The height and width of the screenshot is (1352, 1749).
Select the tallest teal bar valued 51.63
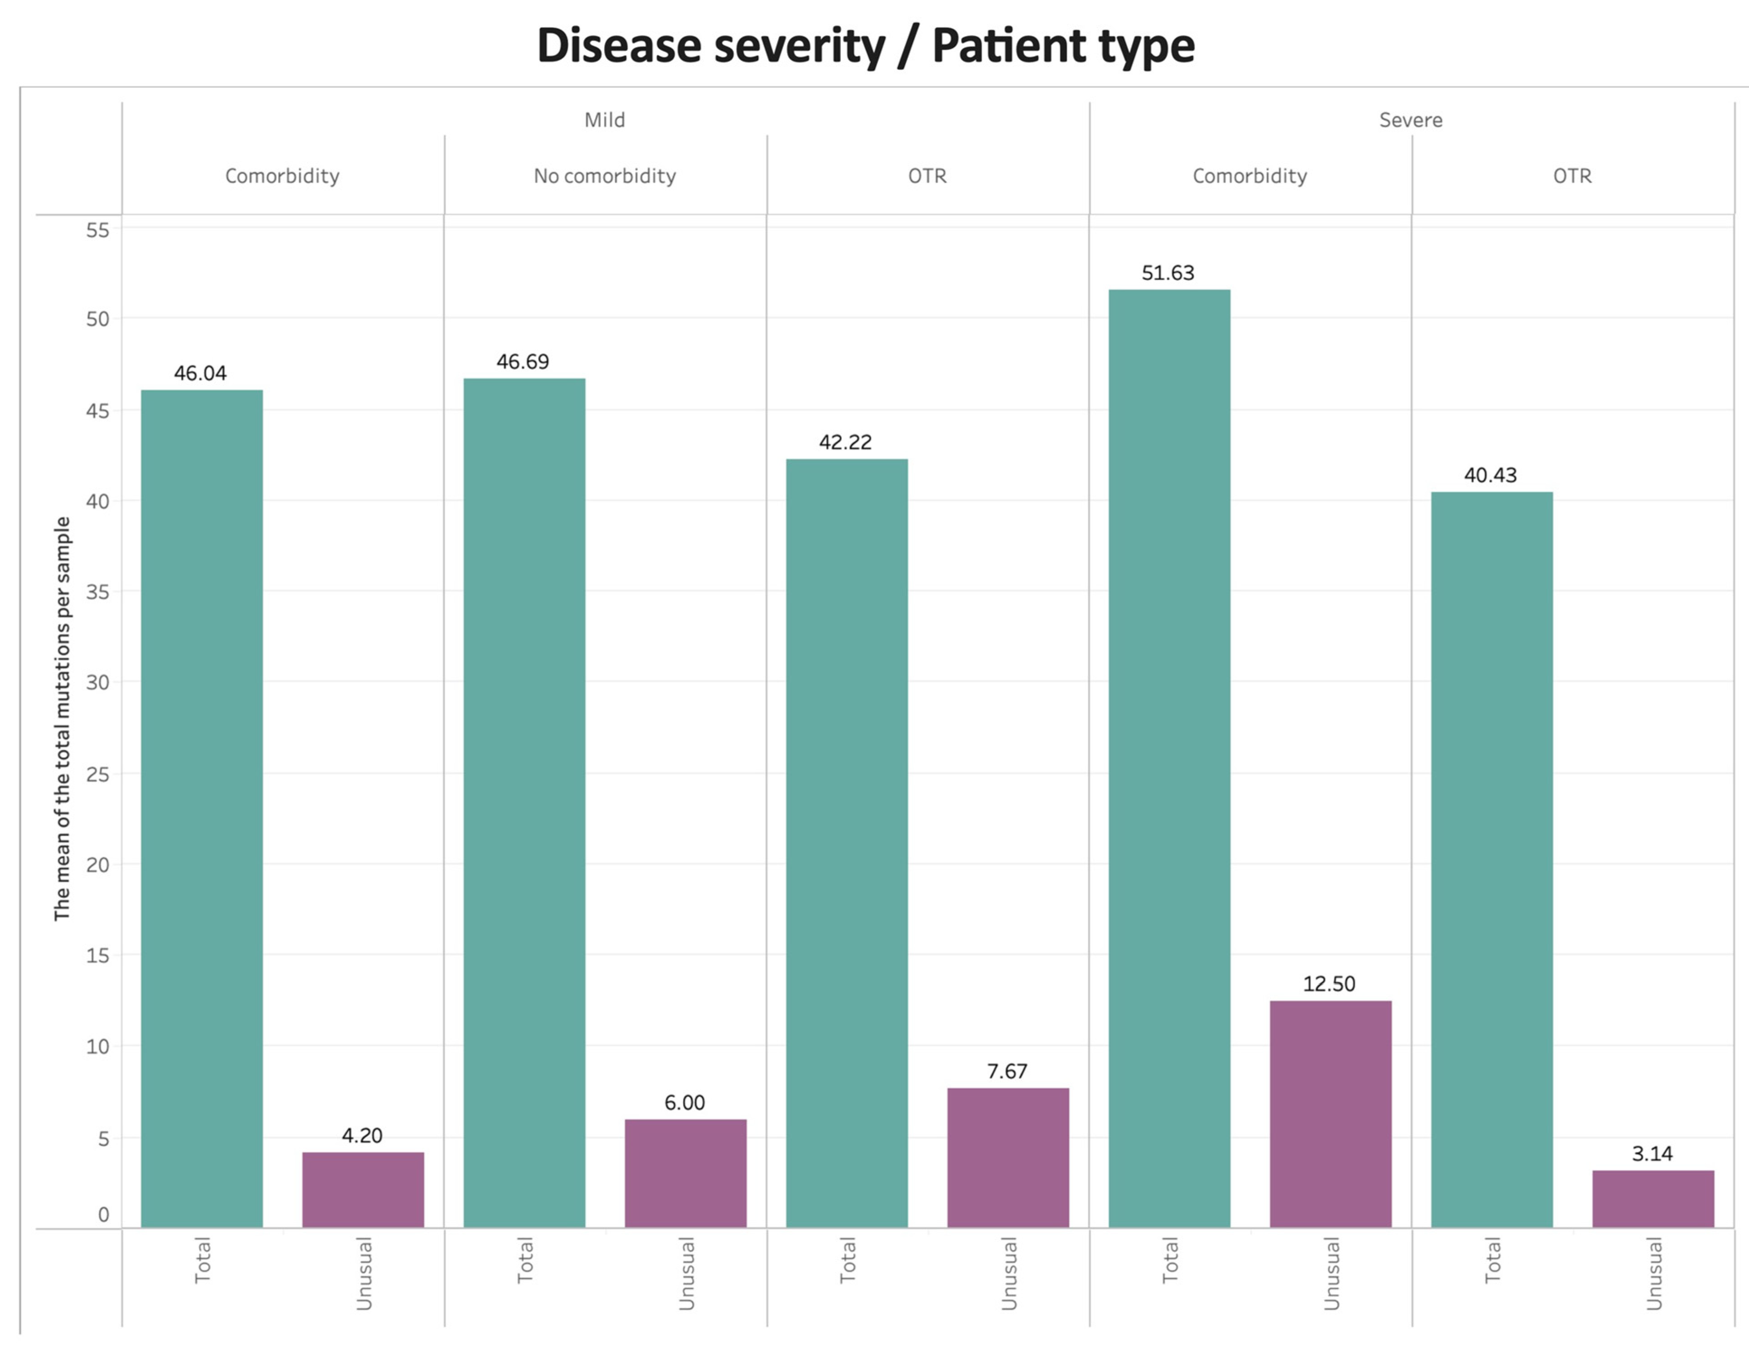[x=1169, y=758]
